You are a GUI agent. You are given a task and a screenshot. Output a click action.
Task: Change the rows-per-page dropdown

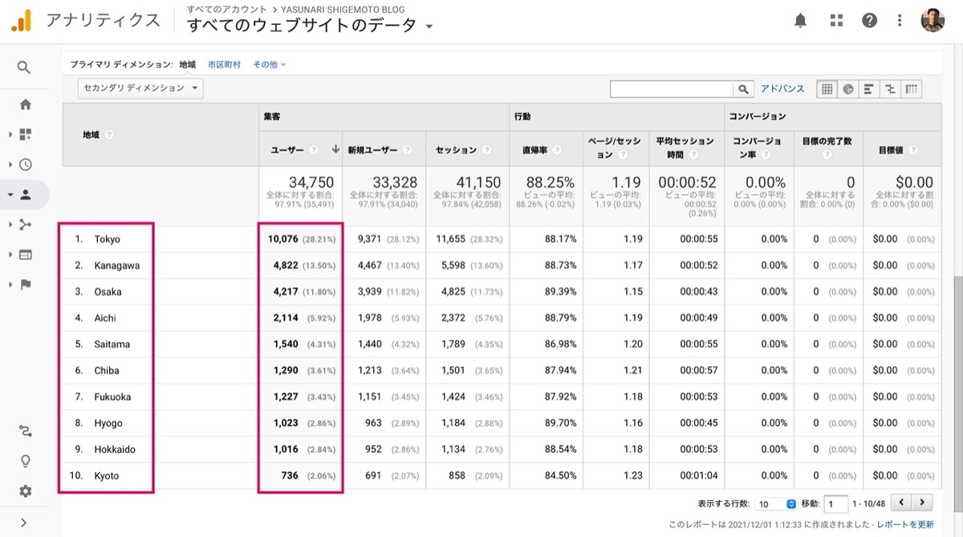pos(776,504)
